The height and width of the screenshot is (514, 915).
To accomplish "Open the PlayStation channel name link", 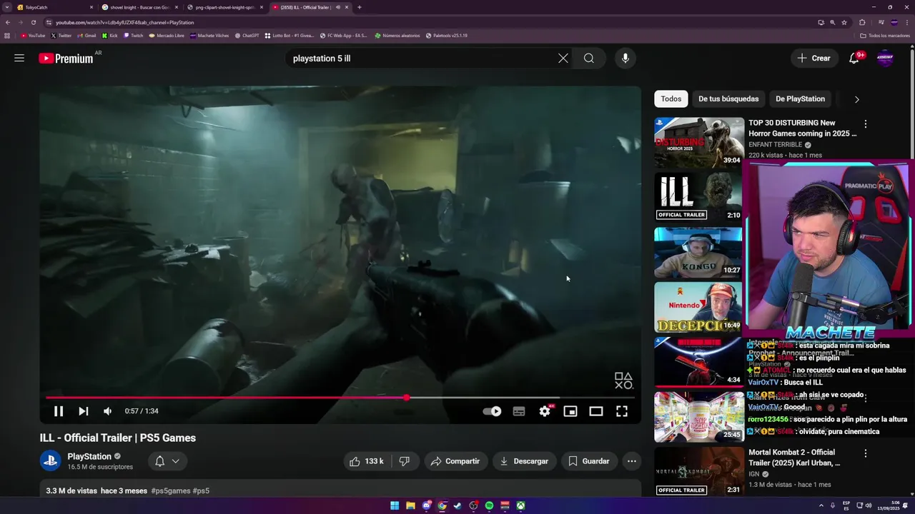I will [x=89, y=456].
